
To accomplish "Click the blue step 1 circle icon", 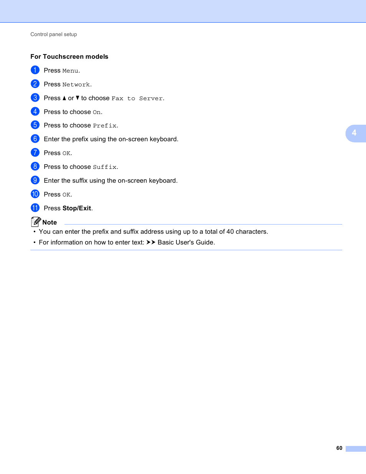I will [35, 70].
